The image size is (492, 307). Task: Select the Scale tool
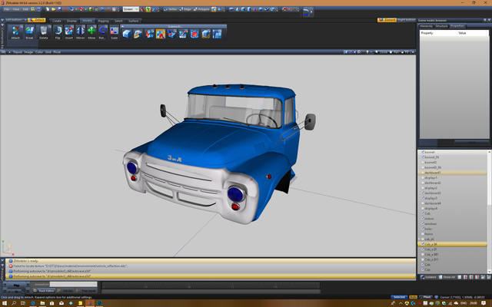coord(115,32)
